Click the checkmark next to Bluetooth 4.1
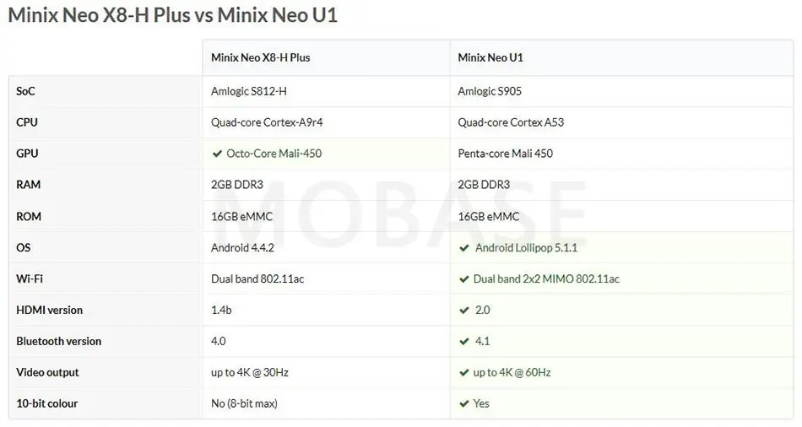Screen dimensions: 802x427 click(x=464, y=342)
